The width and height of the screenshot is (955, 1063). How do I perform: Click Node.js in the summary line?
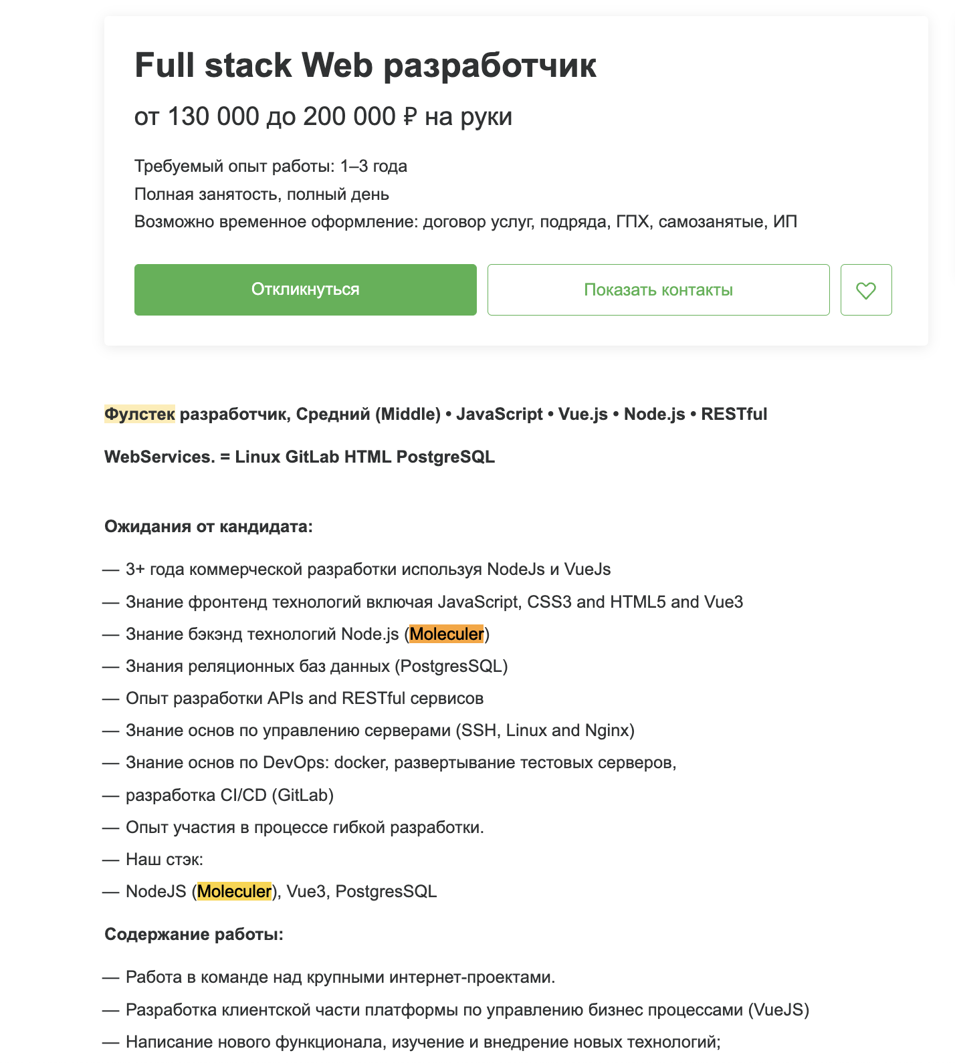[x=653, y=414]
